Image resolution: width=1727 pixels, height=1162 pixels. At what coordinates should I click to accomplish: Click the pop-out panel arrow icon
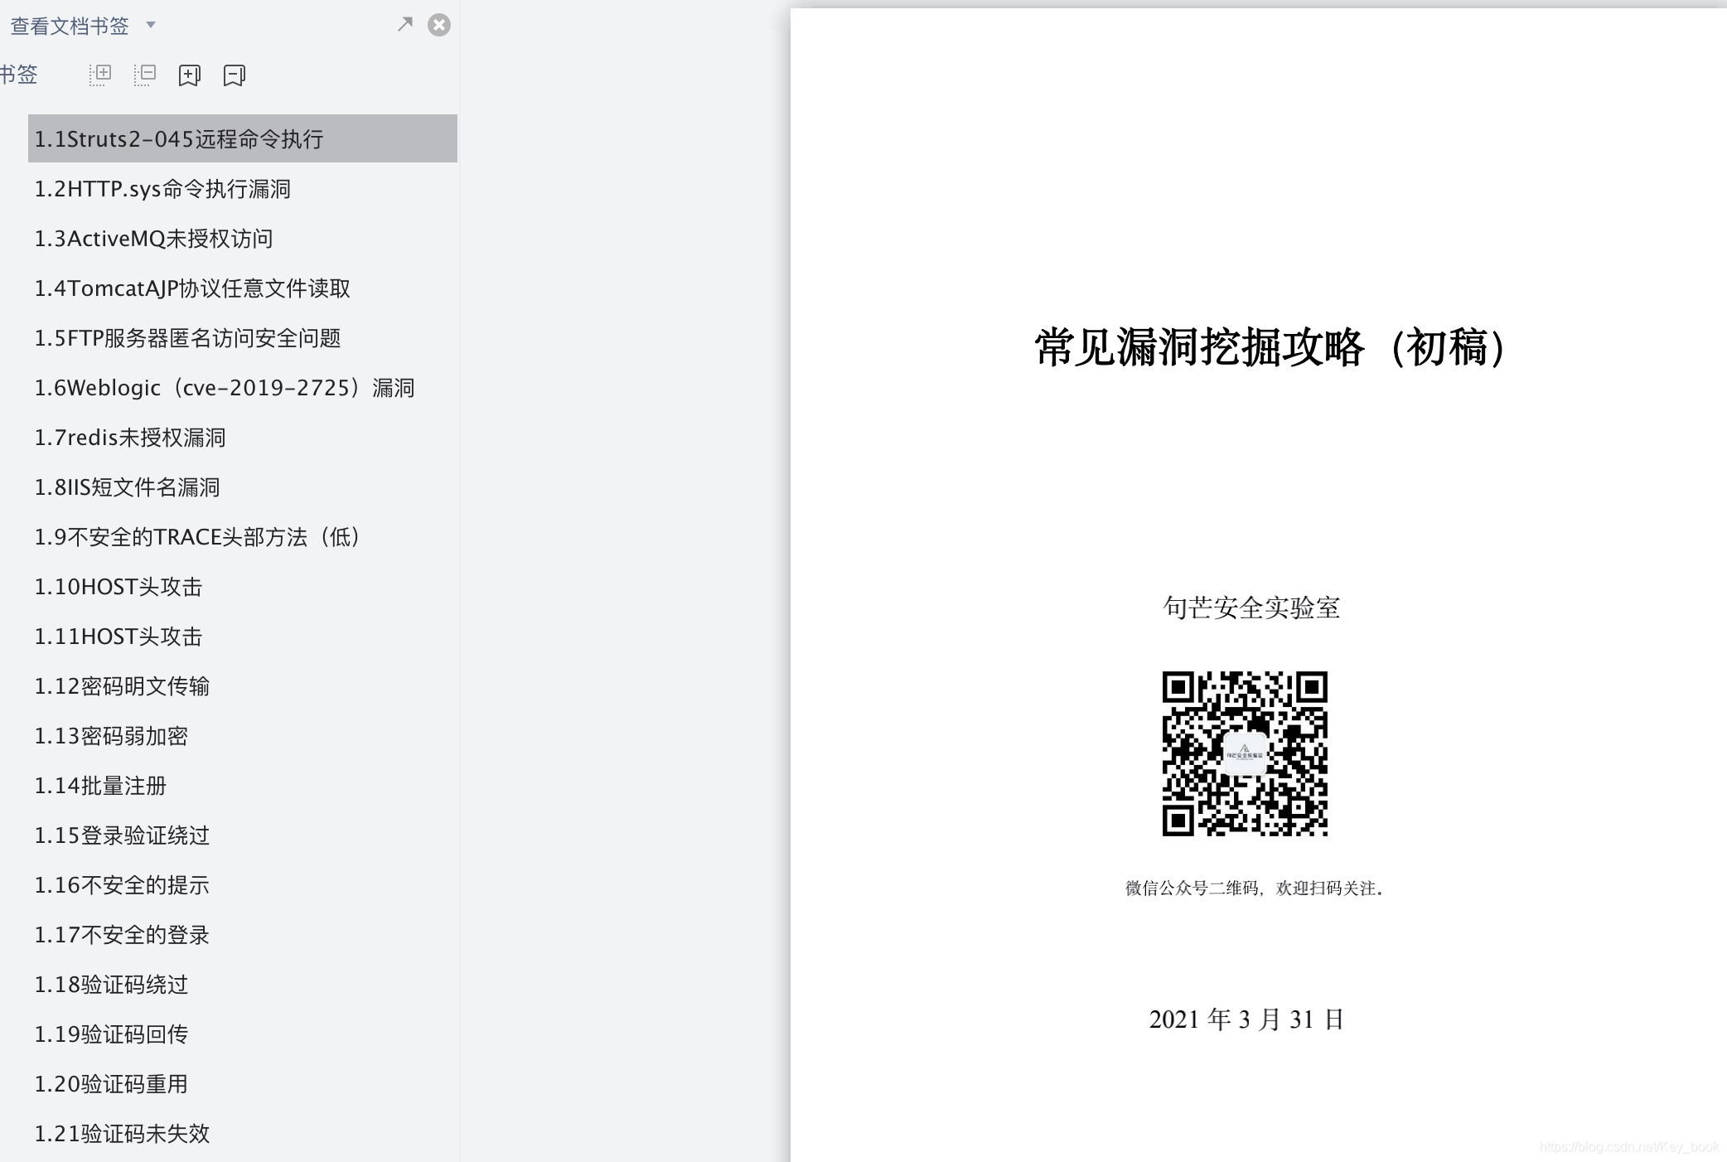(x=404, y=24)
